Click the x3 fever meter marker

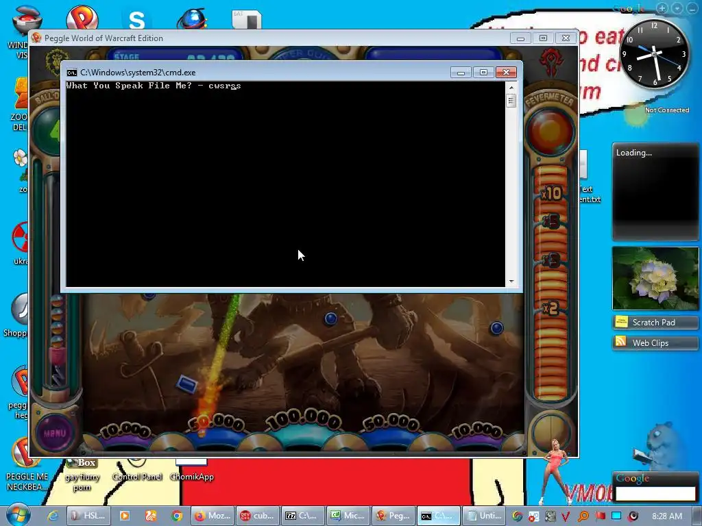(x=550, y=260)
